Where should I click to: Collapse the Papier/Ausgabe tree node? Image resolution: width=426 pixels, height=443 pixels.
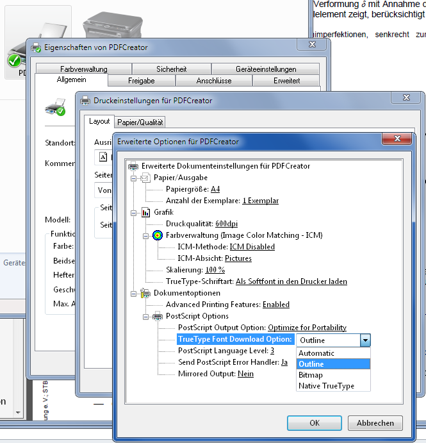coord(133,178)
